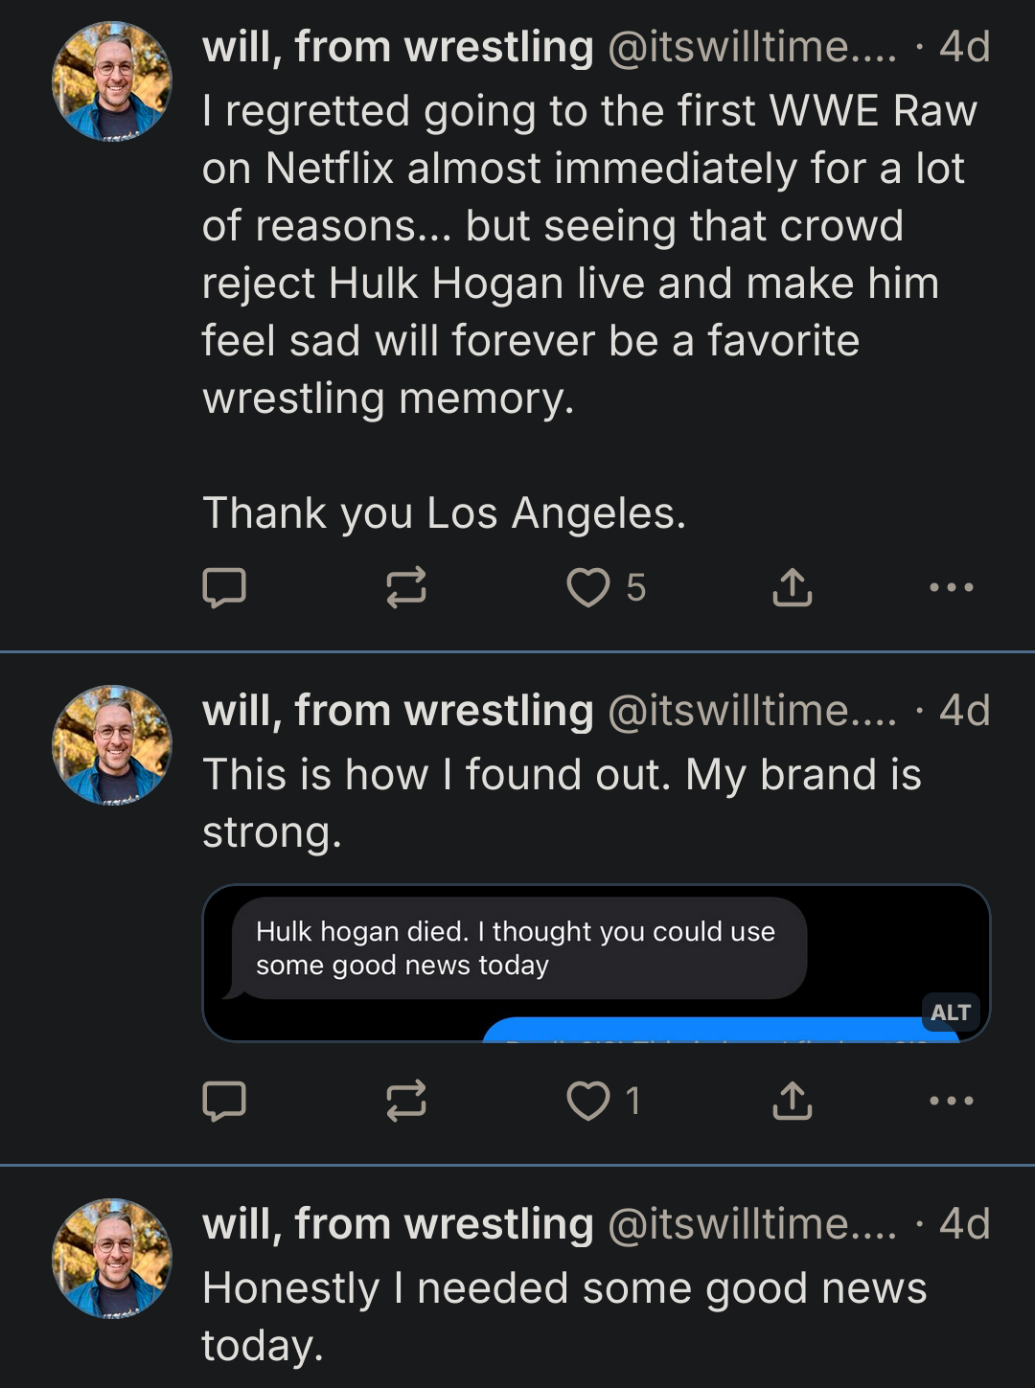
Task: Open 'Honestly I needed some good news' post
Action: 563,1316
